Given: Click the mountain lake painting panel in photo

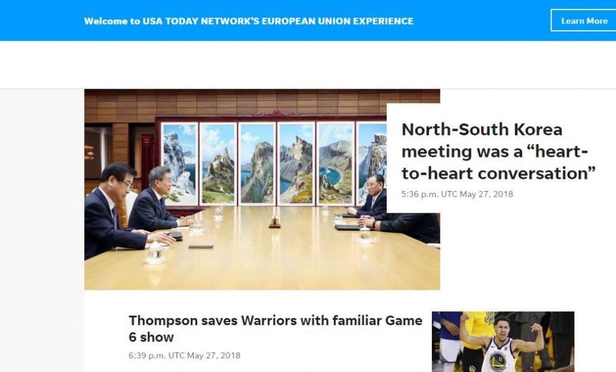Looking at the screenshot, I should click(x=335, y=164).
